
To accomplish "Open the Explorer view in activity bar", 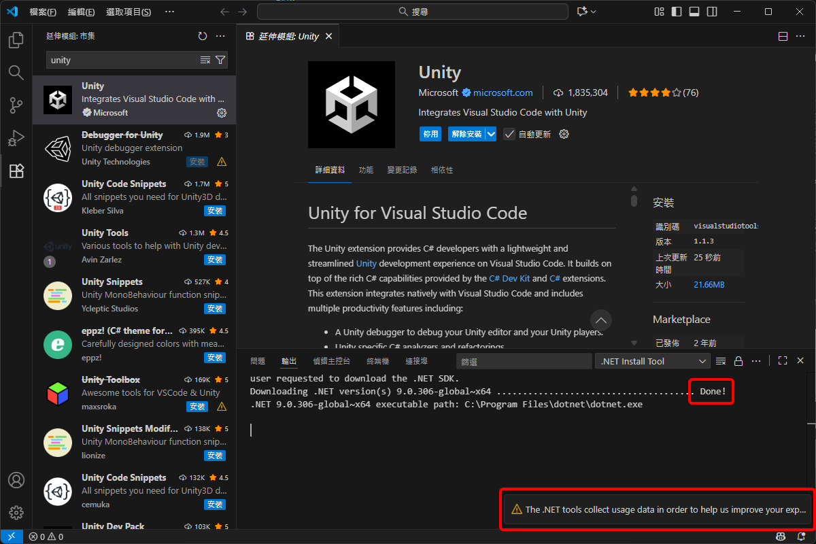I will pyautogui.click(x=16, y=41).
